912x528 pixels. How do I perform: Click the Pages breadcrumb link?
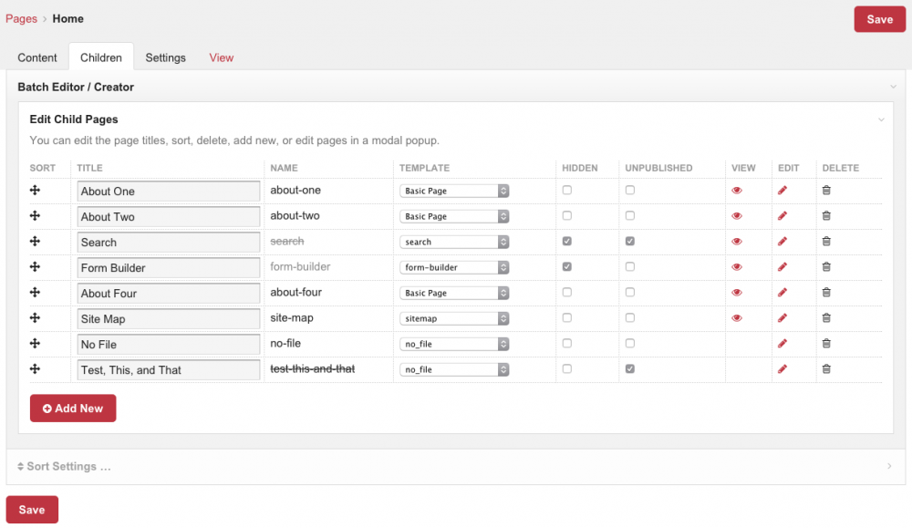pyautogui.click(x=21, y=18)
